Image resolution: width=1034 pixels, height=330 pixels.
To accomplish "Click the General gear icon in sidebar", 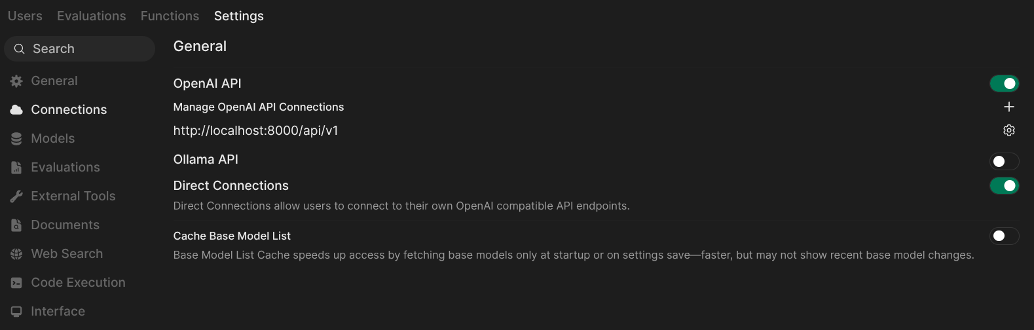I will point(16,81).
